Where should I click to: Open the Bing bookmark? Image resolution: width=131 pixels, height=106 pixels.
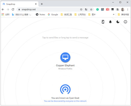click(22, 15)
